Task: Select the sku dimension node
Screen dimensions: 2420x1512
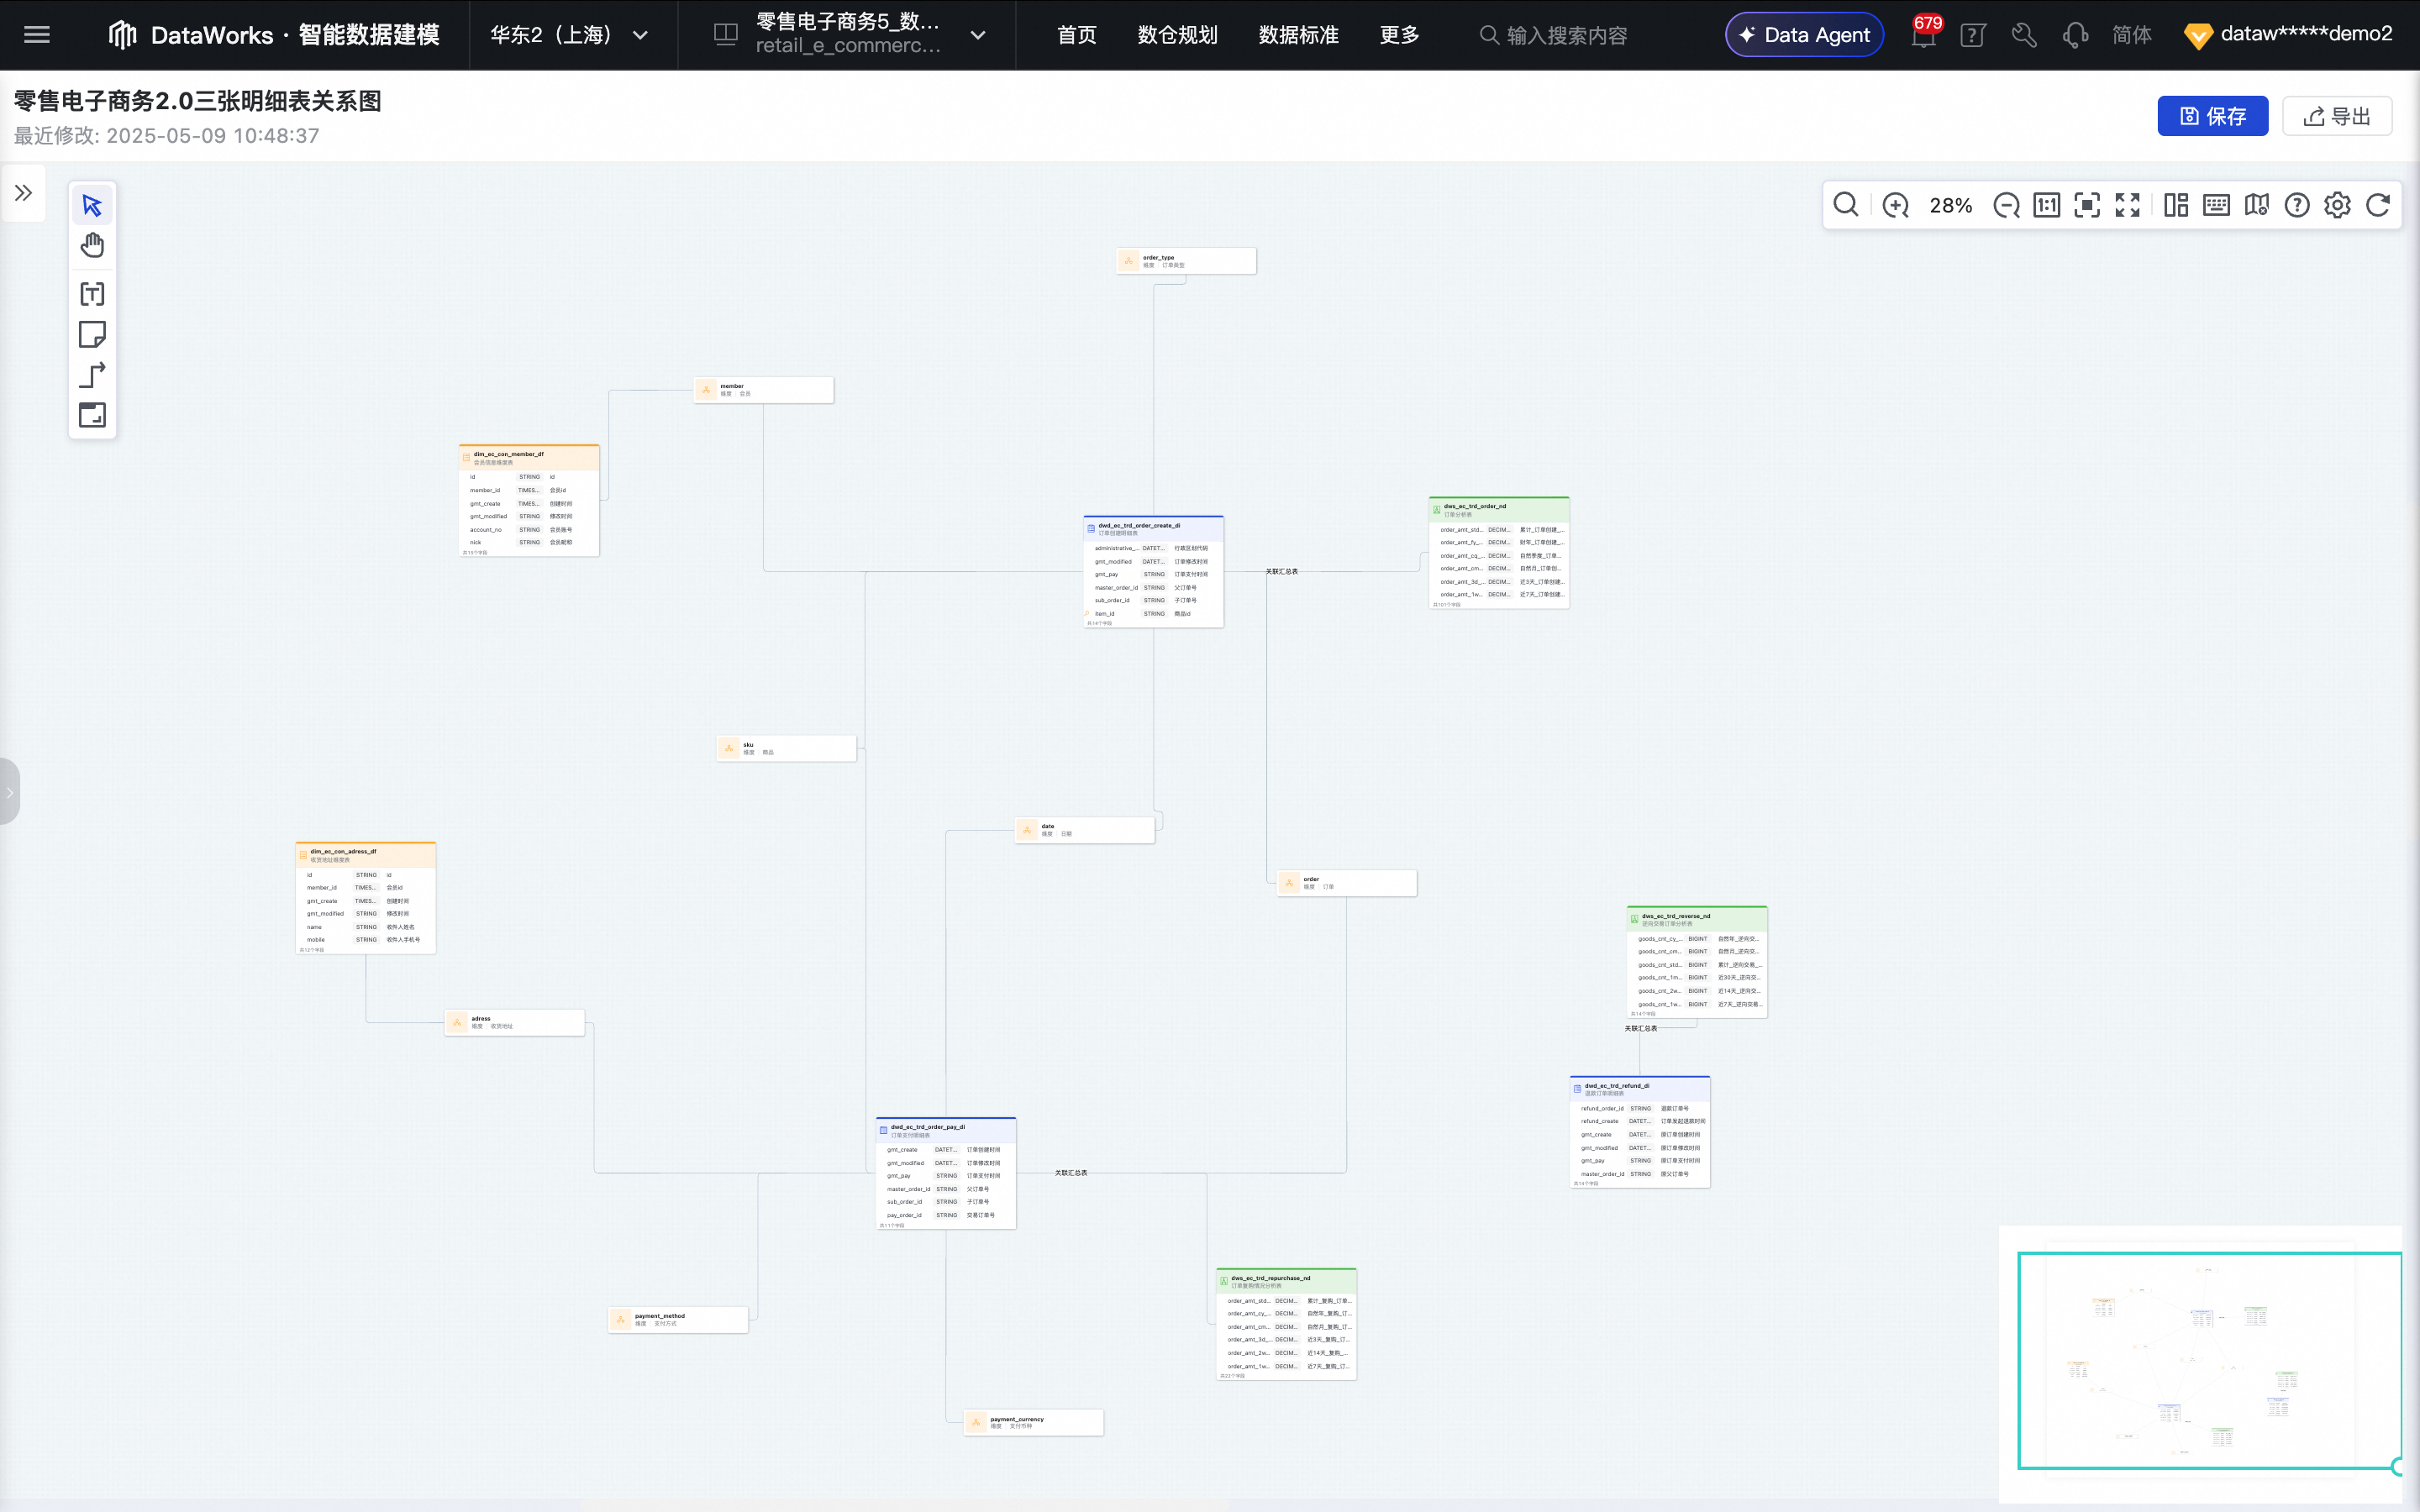Action: [x=786, y=748]
